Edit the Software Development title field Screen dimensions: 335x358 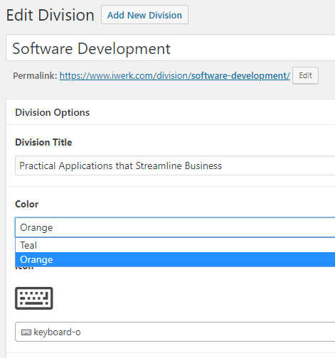171,48
